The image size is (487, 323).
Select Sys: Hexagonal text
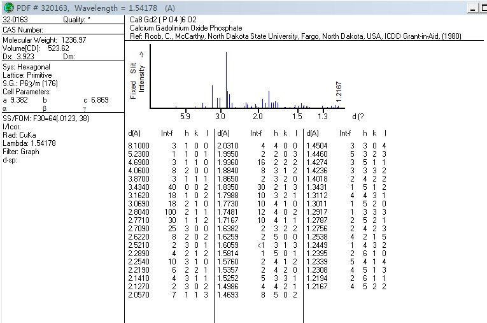26,67
